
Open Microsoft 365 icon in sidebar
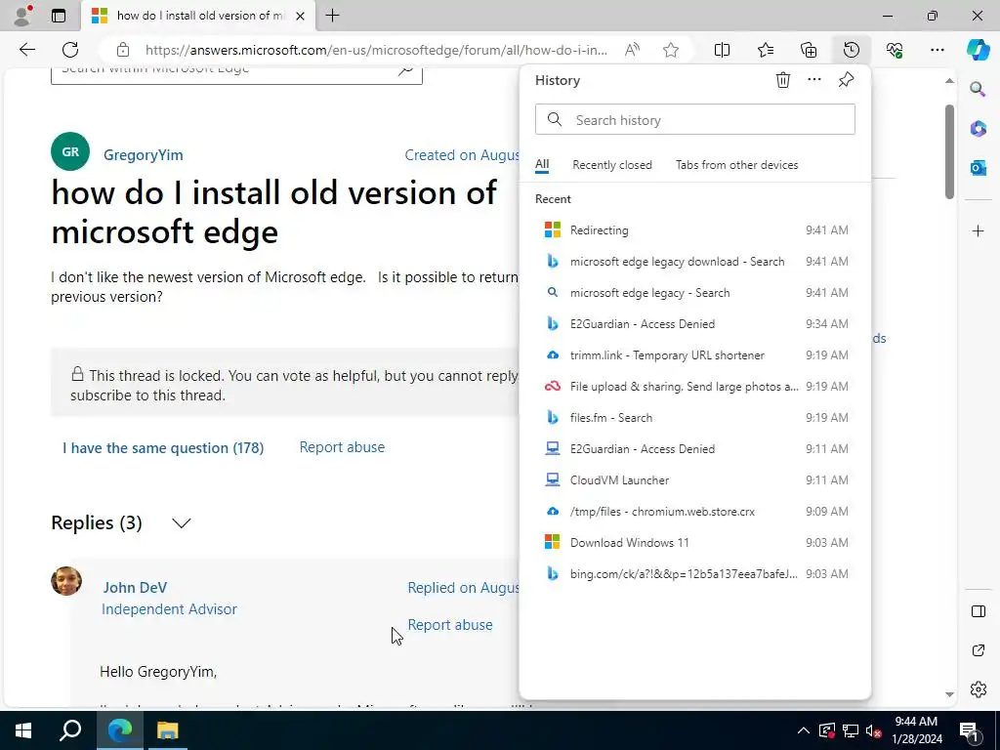point(978,128)
